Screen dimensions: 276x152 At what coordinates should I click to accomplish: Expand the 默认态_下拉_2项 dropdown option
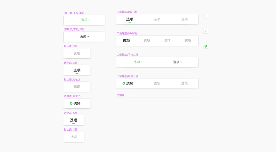click(x=84, y=37)
